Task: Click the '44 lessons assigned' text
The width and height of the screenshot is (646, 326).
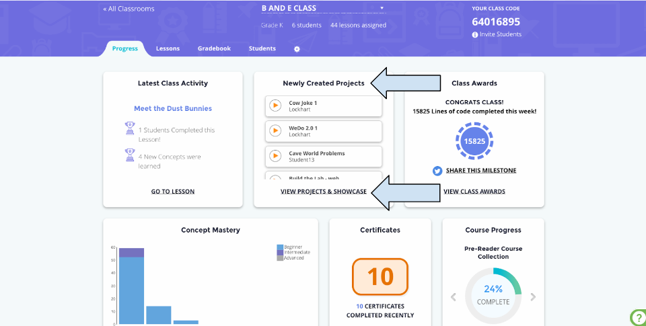Action: click(x=358, y=25)
